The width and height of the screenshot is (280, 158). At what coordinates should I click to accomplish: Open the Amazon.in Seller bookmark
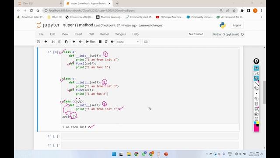[31, 17]
